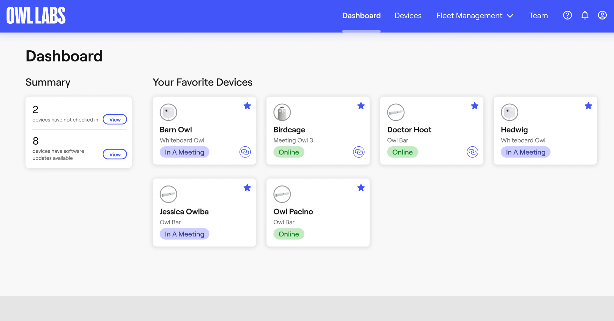
Task: Unfavorite the Hedwig device star
Action: coord(588,105)
